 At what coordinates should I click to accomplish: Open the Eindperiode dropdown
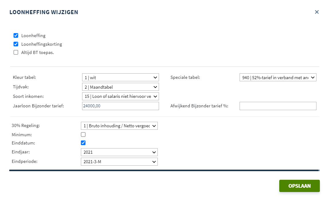pyautogui.click(x=119, y=162)
